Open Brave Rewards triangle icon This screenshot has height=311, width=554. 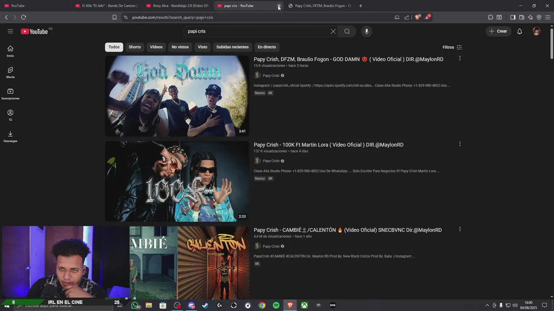pos(428,17)
